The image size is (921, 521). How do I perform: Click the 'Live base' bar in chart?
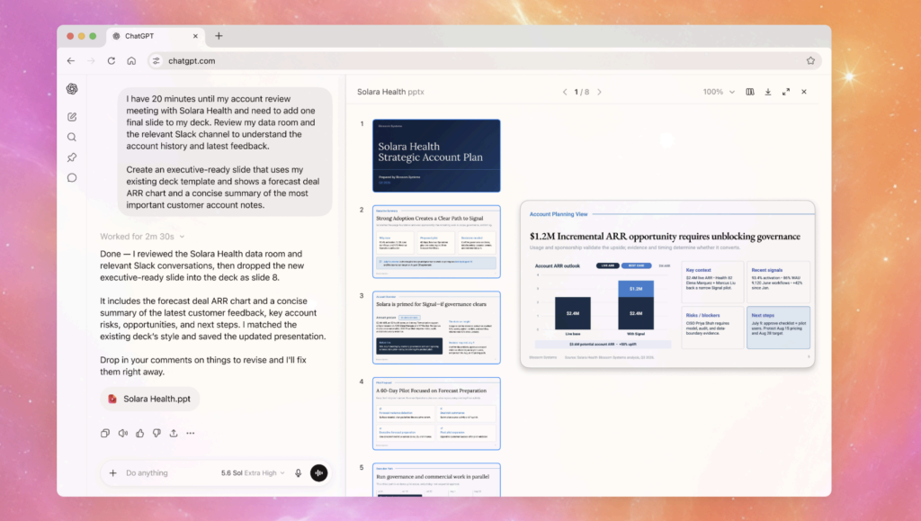coord(573,313)
